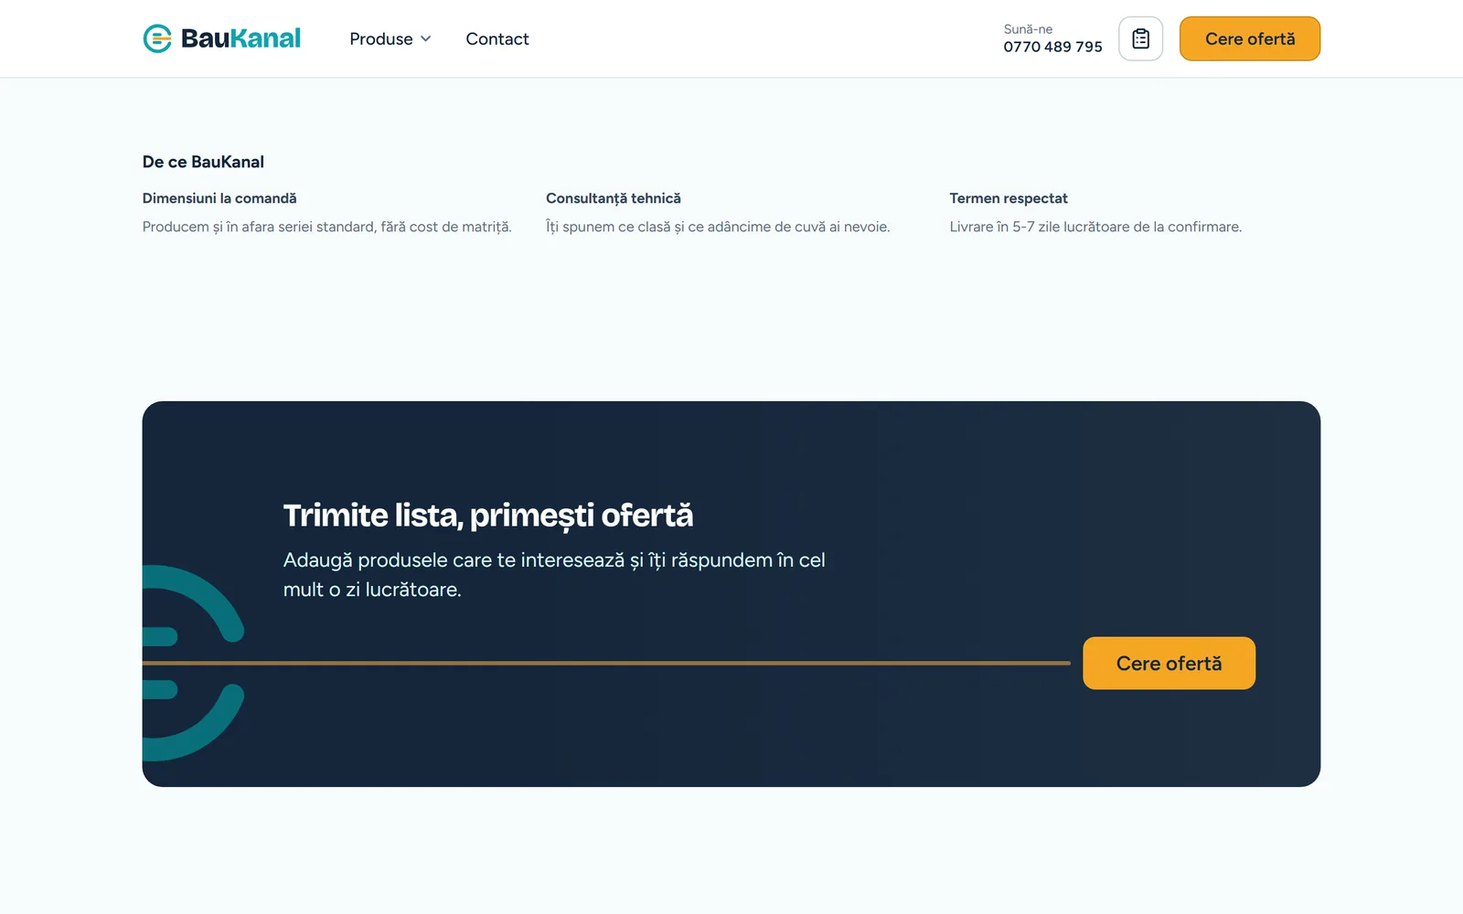This screenshot has height=914, width=1463.
Task: Click the header Cere ofertă button
Action: (x=1249, y=38)
